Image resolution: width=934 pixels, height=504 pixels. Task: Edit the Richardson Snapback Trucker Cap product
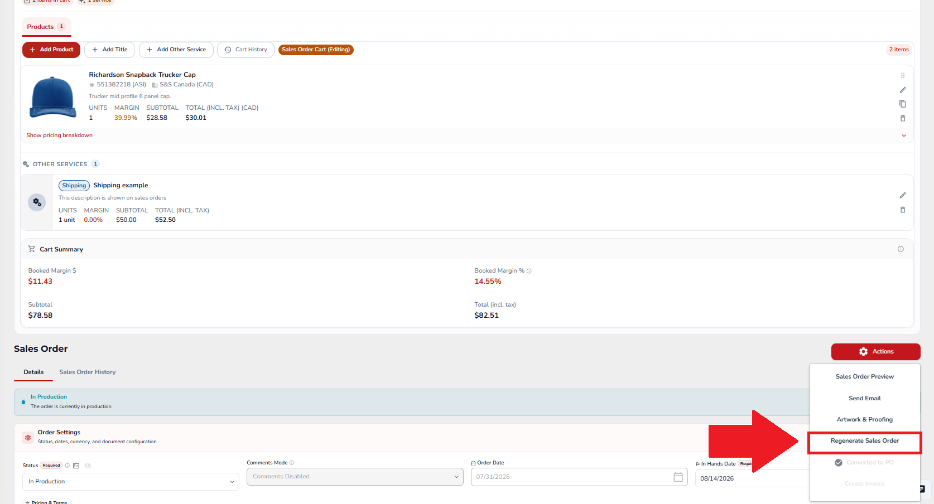click(x=903, y=90)
